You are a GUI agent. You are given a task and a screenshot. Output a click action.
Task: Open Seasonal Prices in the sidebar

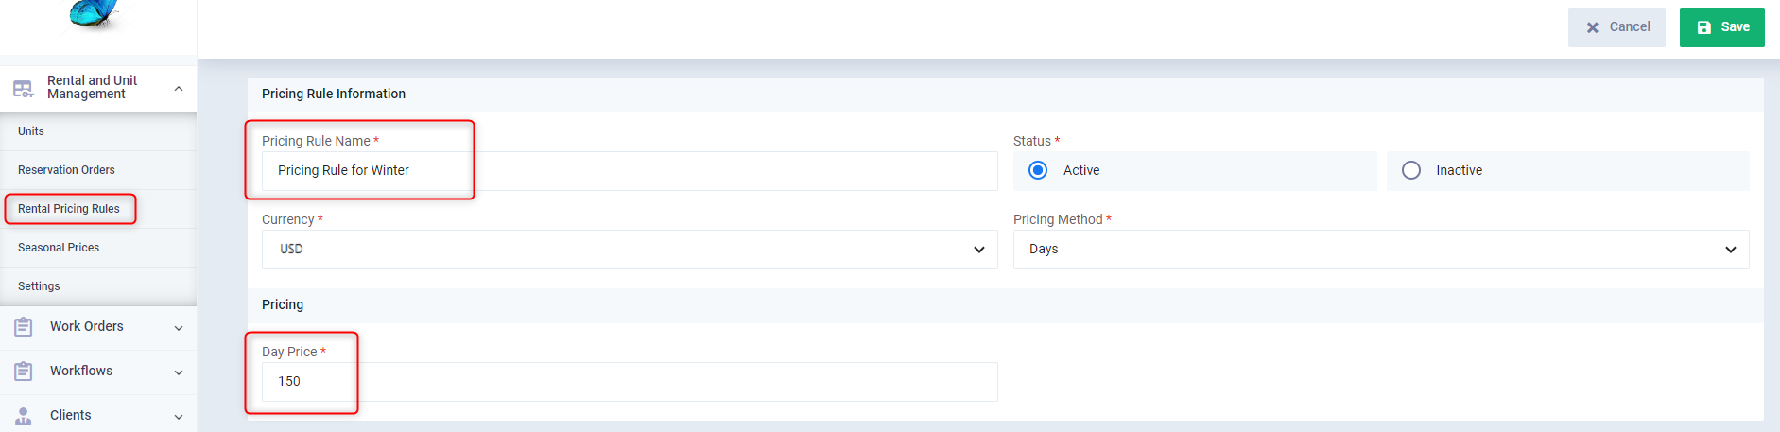pos(98,248)
